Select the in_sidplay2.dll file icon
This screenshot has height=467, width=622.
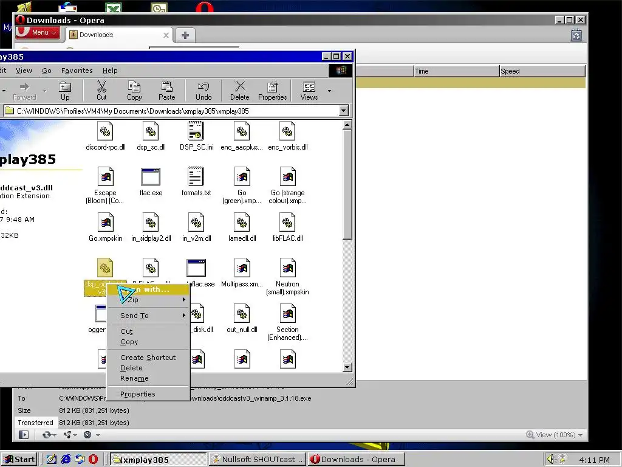point(151,223)
